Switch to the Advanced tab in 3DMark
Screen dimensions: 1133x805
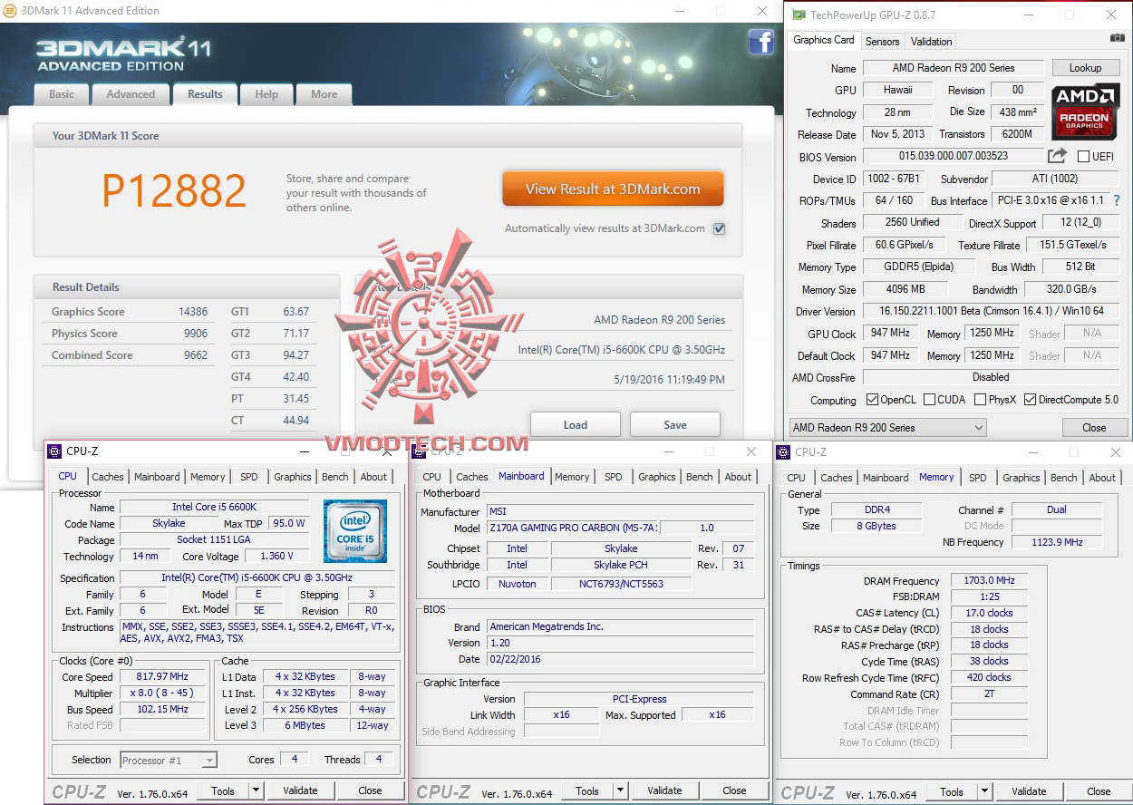[x=131, y=94]
